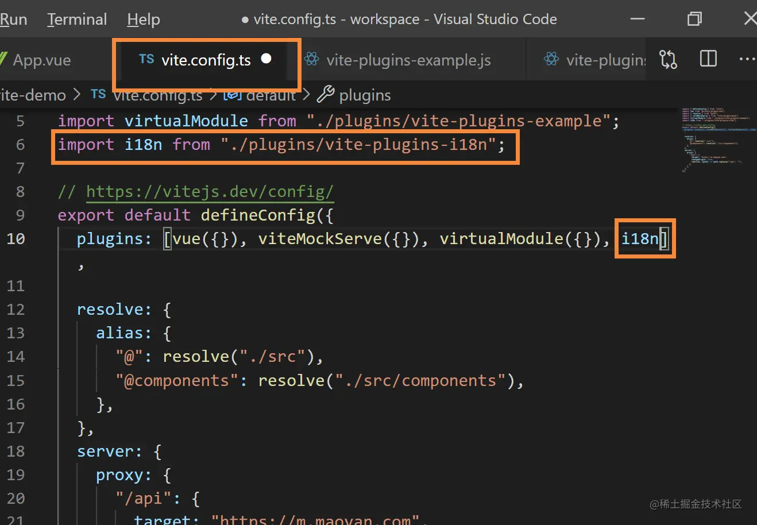The width and height of the screenshot is (757, 525).
Task: Click the React icon on the cut-off tab
Action: (551, 59)
